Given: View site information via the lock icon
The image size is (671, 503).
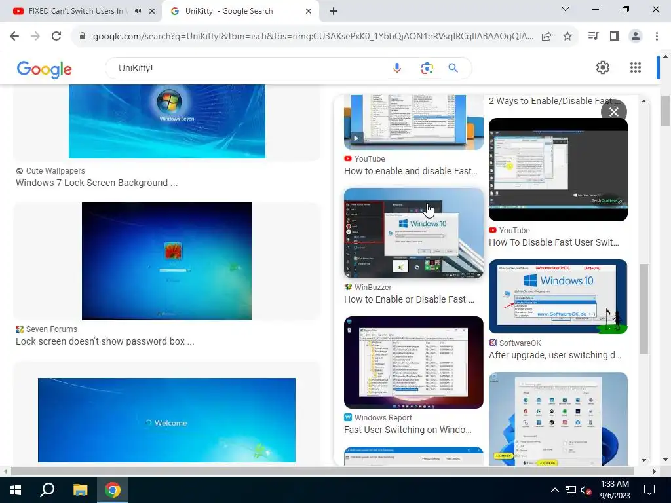Looking at the screenshot, I should (83, 37).
